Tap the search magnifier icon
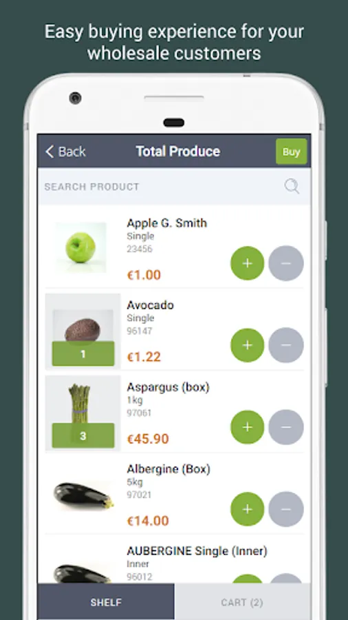This screenshot has height=620, width=348. 292,186
